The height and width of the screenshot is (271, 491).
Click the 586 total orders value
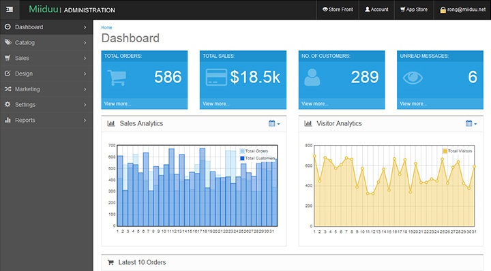pos(168,77)
